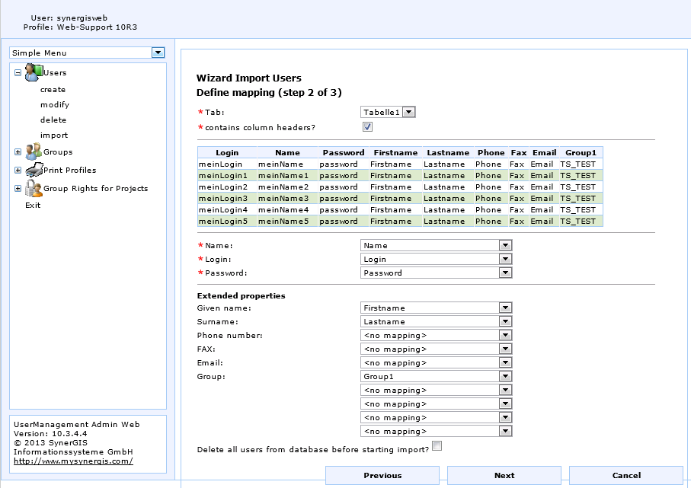Click the Next button
Viewport: 691px width, 488px height.
504,475
